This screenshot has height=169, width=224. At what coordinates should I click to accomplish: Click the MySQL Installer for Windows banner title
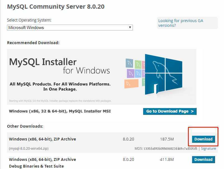pyautogui.click(x=60, y=66)
